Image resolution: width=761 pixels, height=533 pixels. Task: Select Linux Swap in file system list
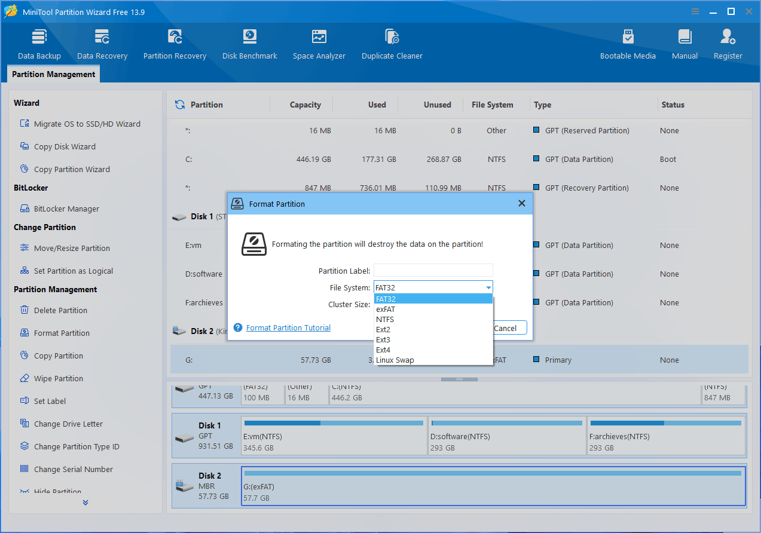[433, 360]
